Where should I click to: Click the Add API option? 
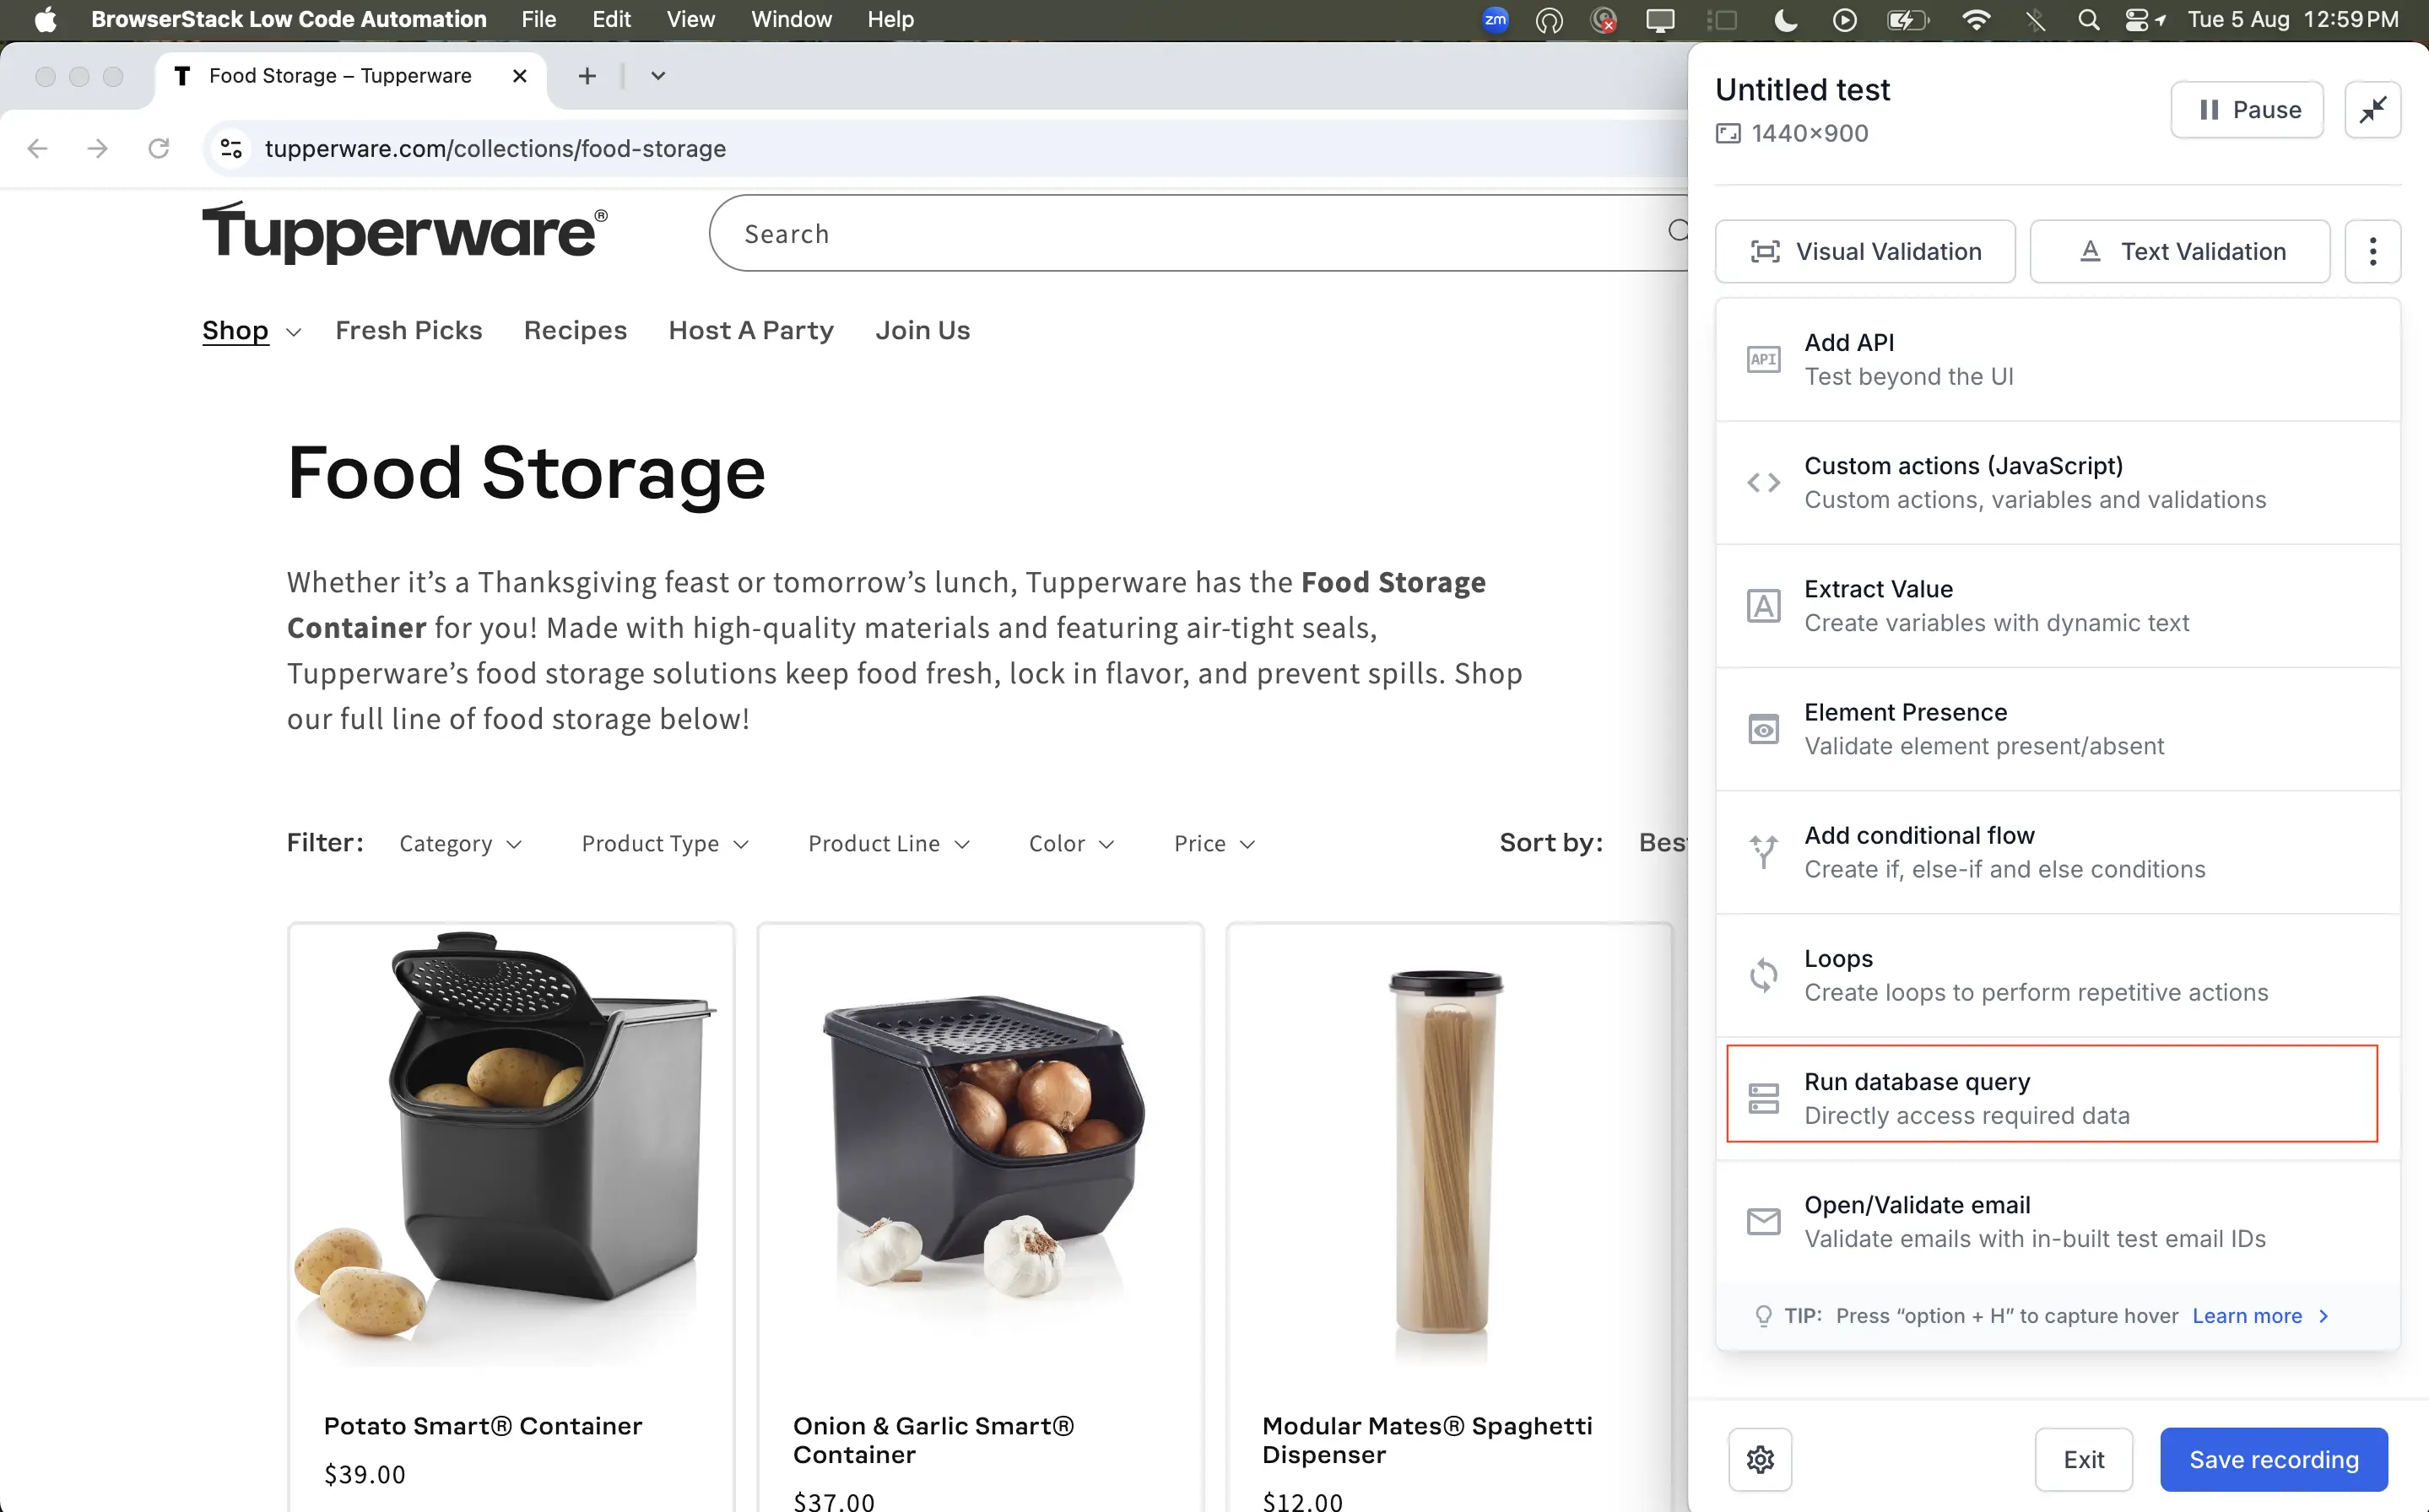(2056, 359)
